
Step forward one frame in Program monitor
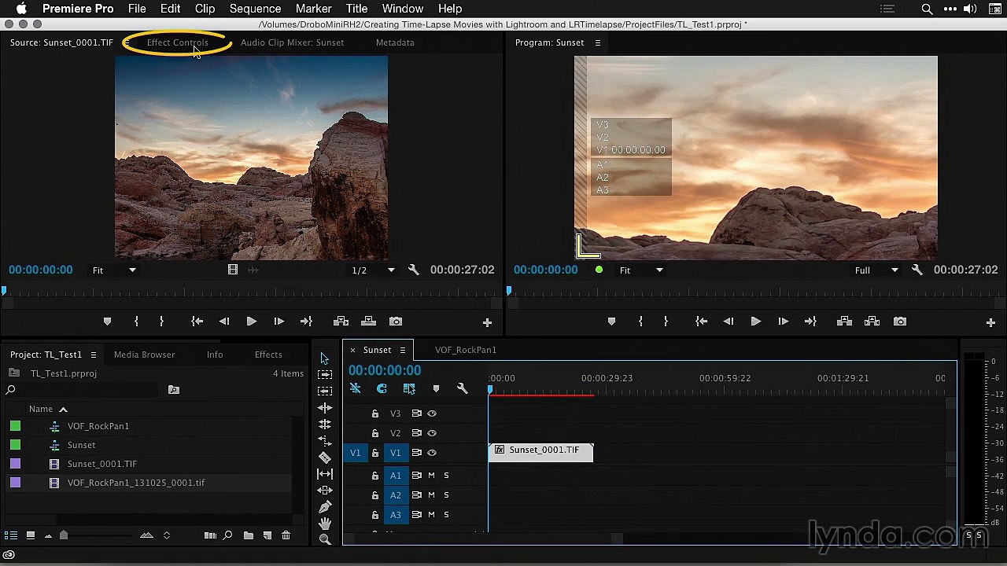click(783, 322)
